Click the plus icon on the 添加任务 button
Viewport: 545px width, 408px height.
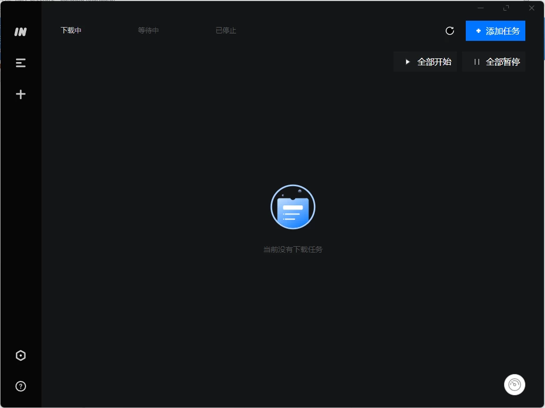(479, 31)
